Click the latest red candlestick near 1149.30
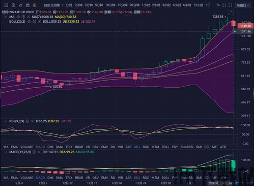 (x=234, y=23)
